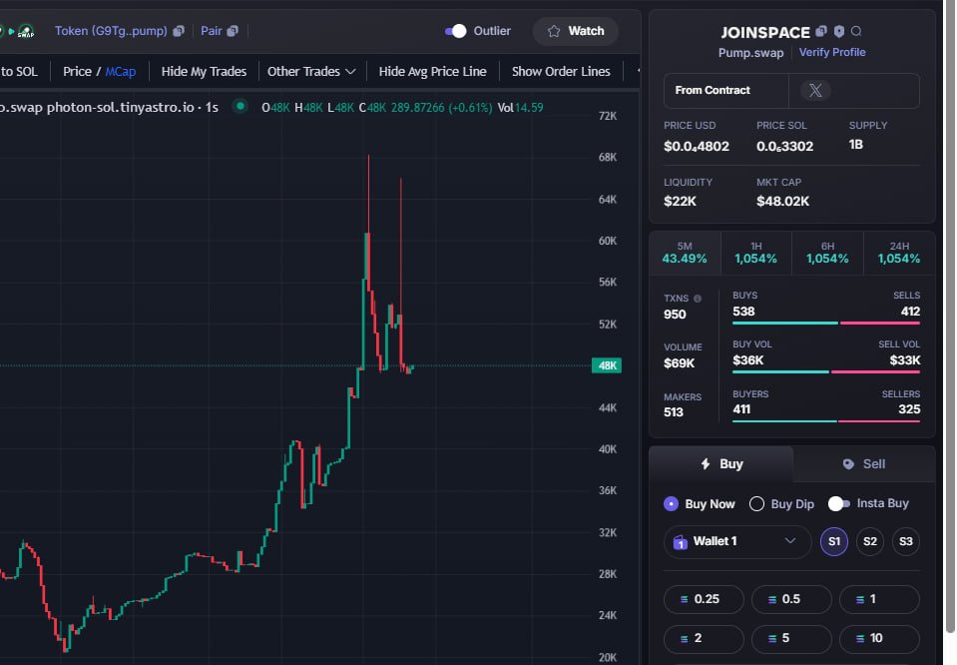Click the MAKERS value 513
This screenshot has width=957, height=665.
click(674, 412)
